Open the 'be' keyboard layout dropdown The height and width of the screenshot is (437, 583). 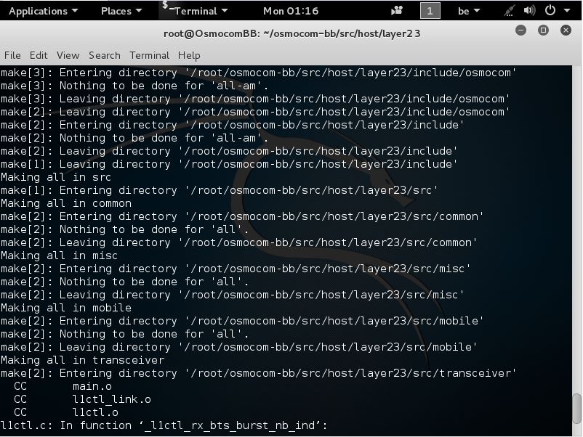[x=468, y=11]
